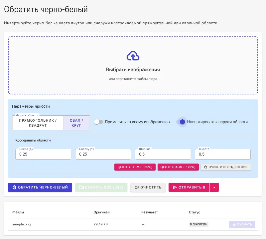Click the 'Слева (X)' input field
The height and width of the screenshot is (239, 266).
point(43,154)
